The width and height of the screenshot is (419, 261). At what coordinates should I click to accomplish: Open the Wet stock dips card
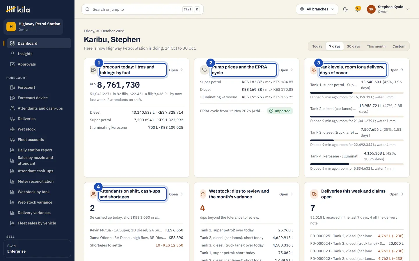286,194
